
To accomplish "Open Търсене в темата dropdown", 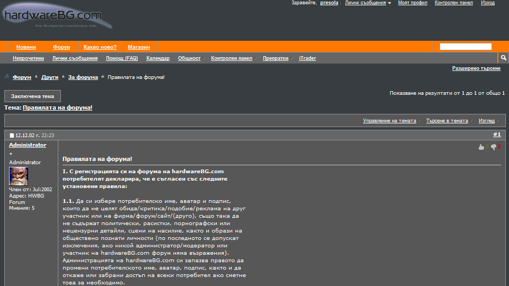I will [449, 121].
